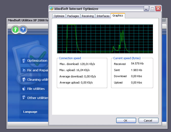Click the green info icon in MindSoft Utilities
This screenshot has width=171, height=132.
pyautogui.click(x=15, y=29)
